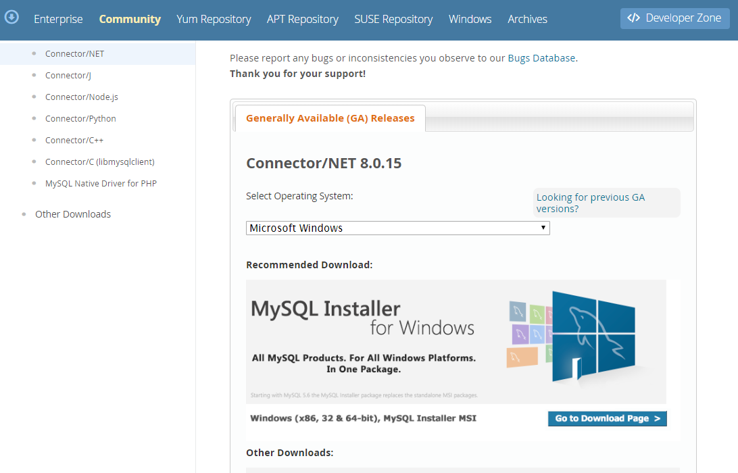
Task: Expand Other Downloads in the sidebar
Action: tap(73, 214)
